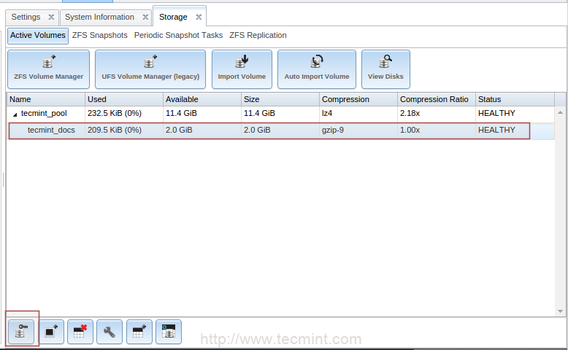Click the Change Permissions key icon
The width and height of the screenshot is (568, 350).
[21, 332]
